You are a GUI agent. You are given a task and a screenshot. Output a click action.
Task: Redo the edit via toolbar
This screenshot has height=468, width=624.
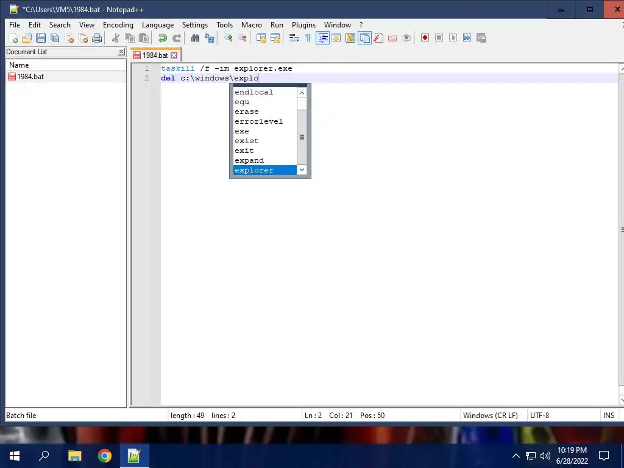tap(176, 38)
